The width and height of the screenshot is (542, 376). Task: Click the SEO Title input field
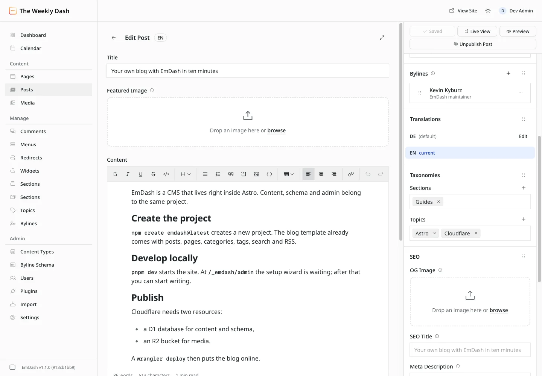coord(470,350)
